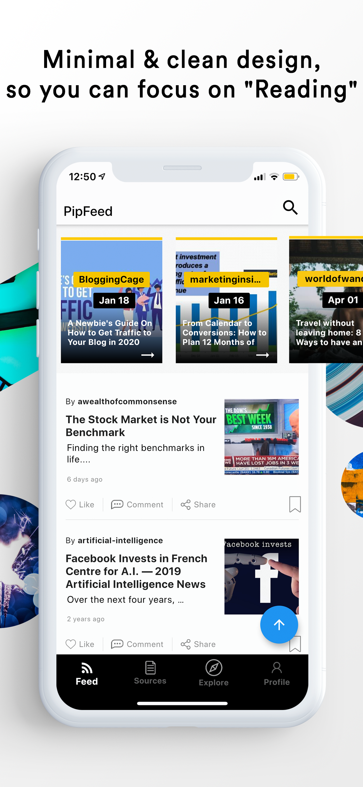
Task: Open the worldofwanderlust travel card
Action: pos(326,300)
